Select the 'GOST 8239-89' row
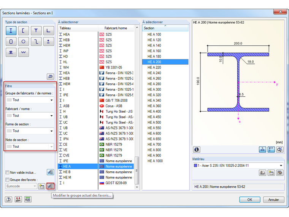289x217 pixels. pos(96,183)
